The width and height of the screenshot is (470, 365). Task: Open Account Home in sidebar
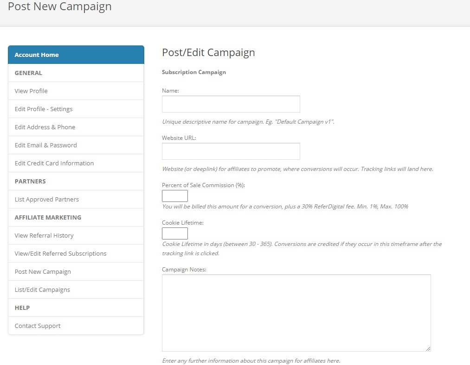[x=76, y=55]
